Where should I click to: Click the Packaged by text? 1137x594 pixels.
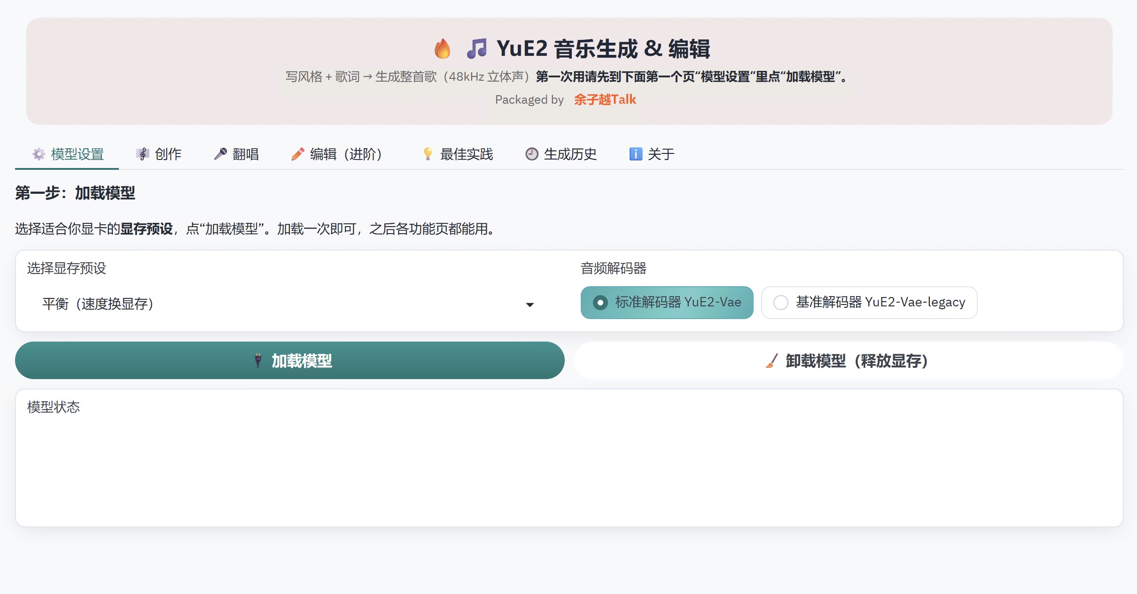(x=530, y=99)
